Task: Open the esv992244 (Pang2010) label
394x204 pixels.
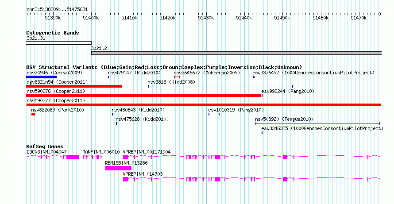Action: pos(288,92)
